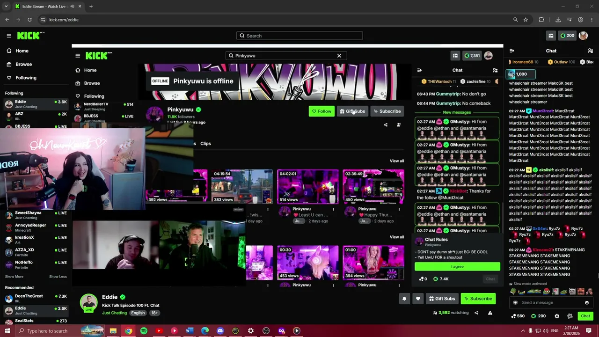The height and width of the screenshot is (337, 599).
Task: Click Gift Subs on Pinkyuwu's profile
Action: tap(352, 111)
